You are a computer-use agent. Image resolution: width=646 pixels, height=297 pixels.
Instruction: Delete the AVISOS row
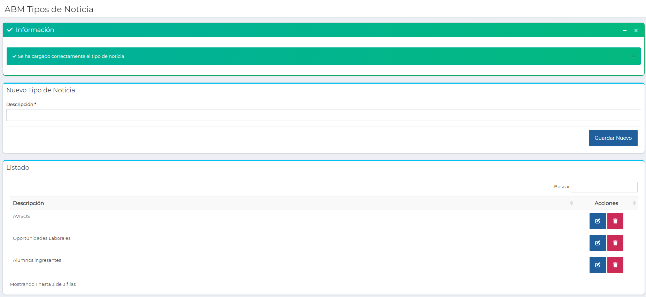click(x=615, y=221)
